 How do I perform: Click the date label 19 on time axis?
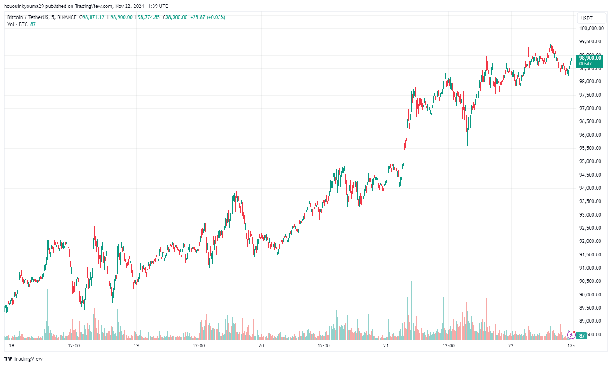click(136, 346)
